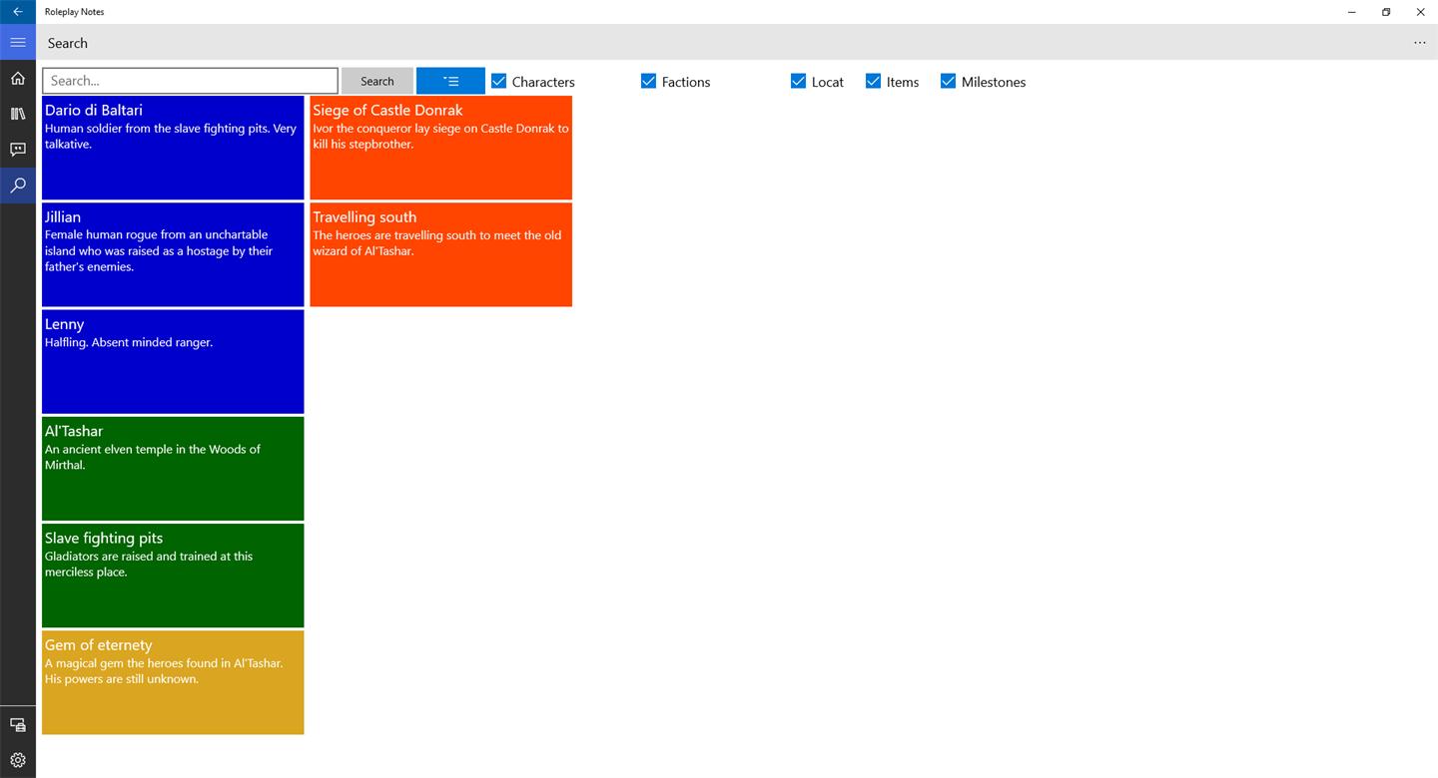Focus the Search text field
This screenshot has height=778, width=1438.
click(191, 81)
